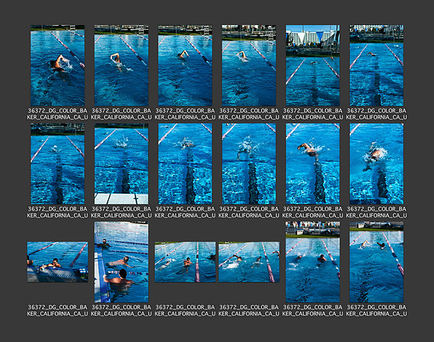Click the caption under the first top-row thumbnail
The image size is (434, 342).
coord(58,114)
